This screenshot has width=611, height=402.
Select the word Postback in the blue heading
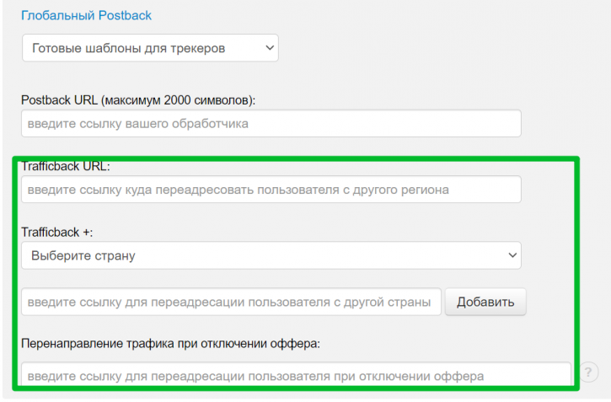tap(125, 15)
